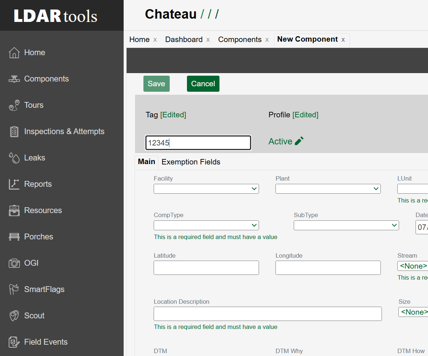
Task: Open SmartFlags in the sidebar
Action: 44,289
